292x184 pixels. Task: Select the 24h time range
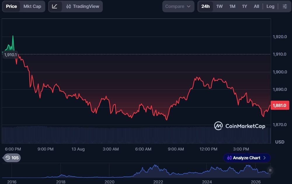[205, 6]
